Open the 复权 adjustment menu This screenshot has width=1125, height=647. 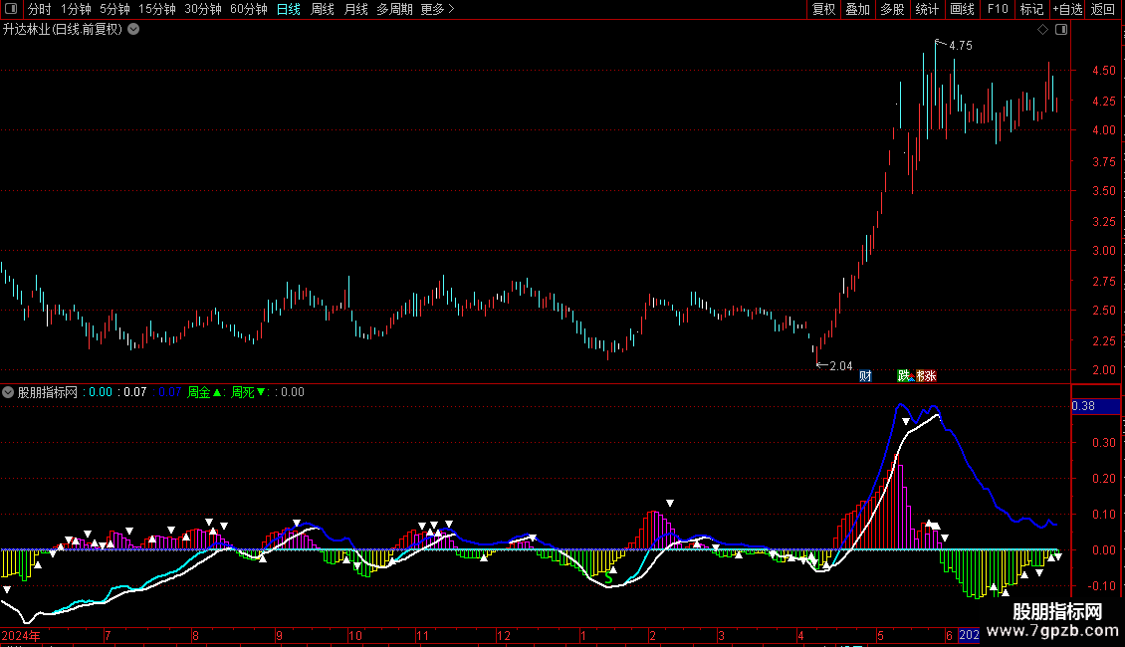(x=823, y=9)
